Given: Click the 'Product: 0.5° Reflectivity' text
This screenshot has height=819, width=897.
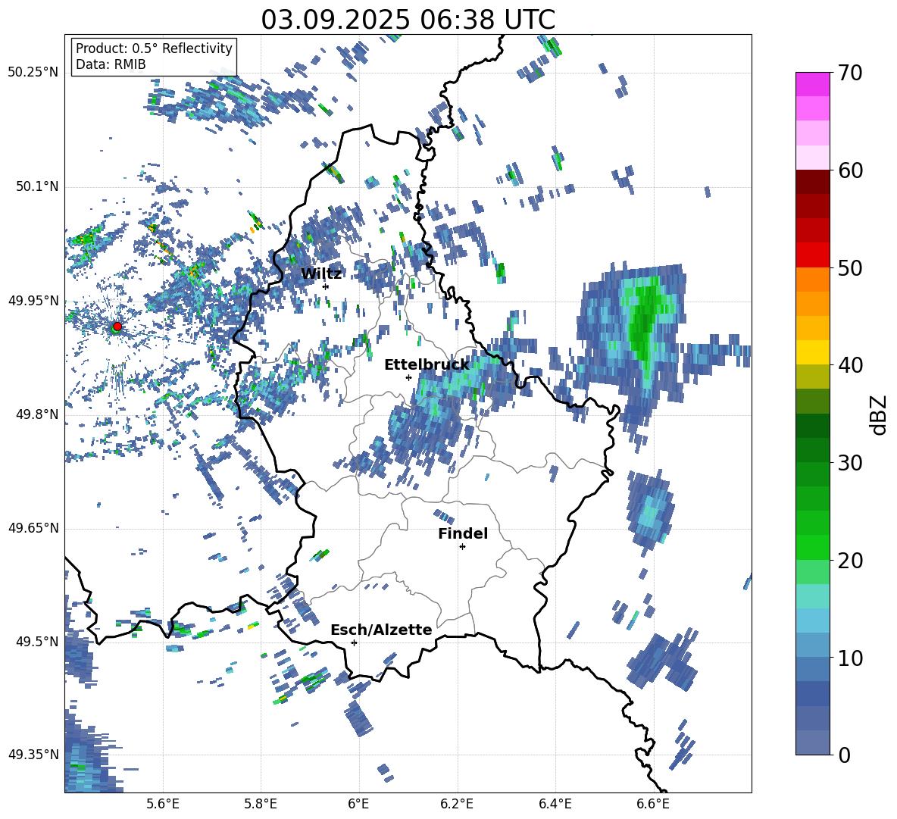Looking at the screenshot, I should point(154,48).
